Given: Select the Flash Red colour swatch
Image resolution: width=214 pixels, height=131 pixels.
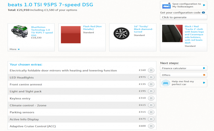Looking at the screenshot, I should click(x=71, y=35).
